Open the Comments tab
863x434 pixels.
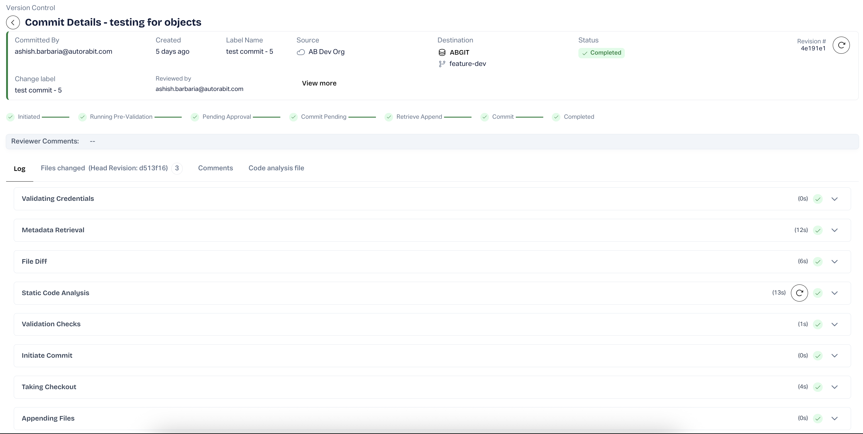pos(215,168)
